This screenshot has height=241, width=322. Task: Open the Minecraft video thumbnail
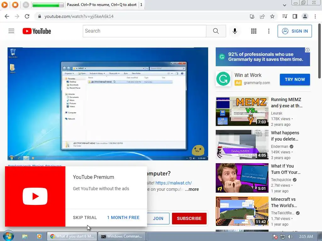pos(242,211)
